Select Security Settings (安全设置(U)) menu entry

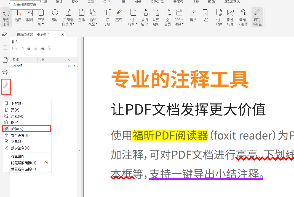tap(20, 135)
